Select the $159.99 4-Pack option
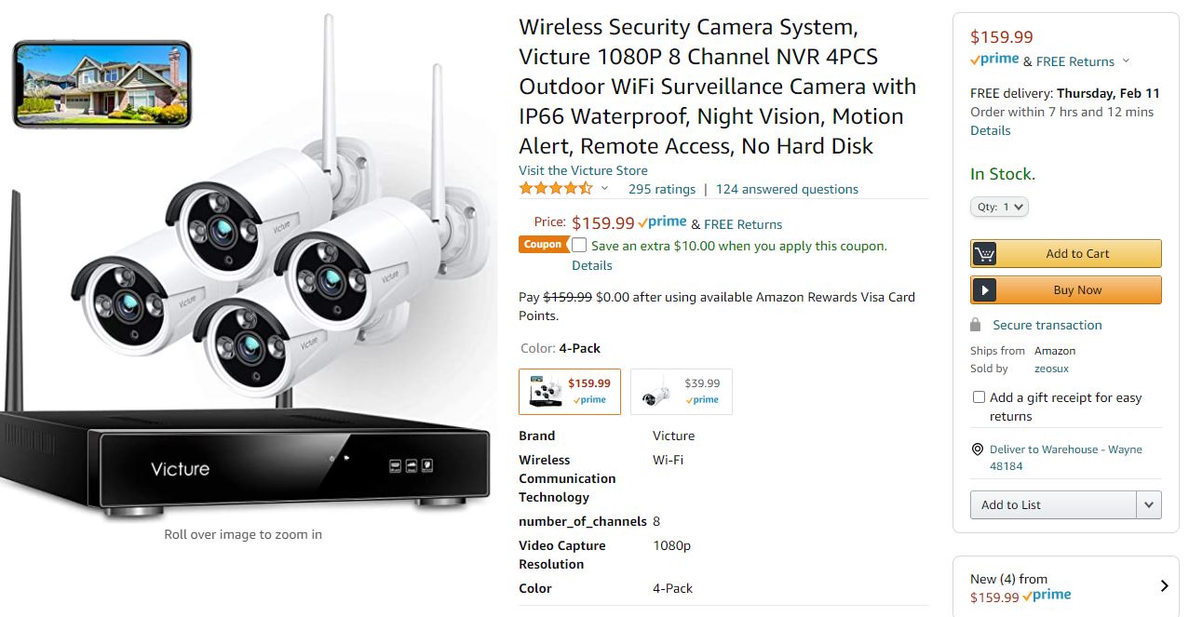Viewport: 1189px width, 617px height. [570, 392]
